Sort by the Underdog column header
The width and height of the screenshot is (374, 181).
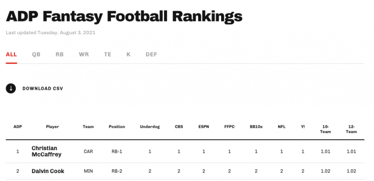(150, 127)
